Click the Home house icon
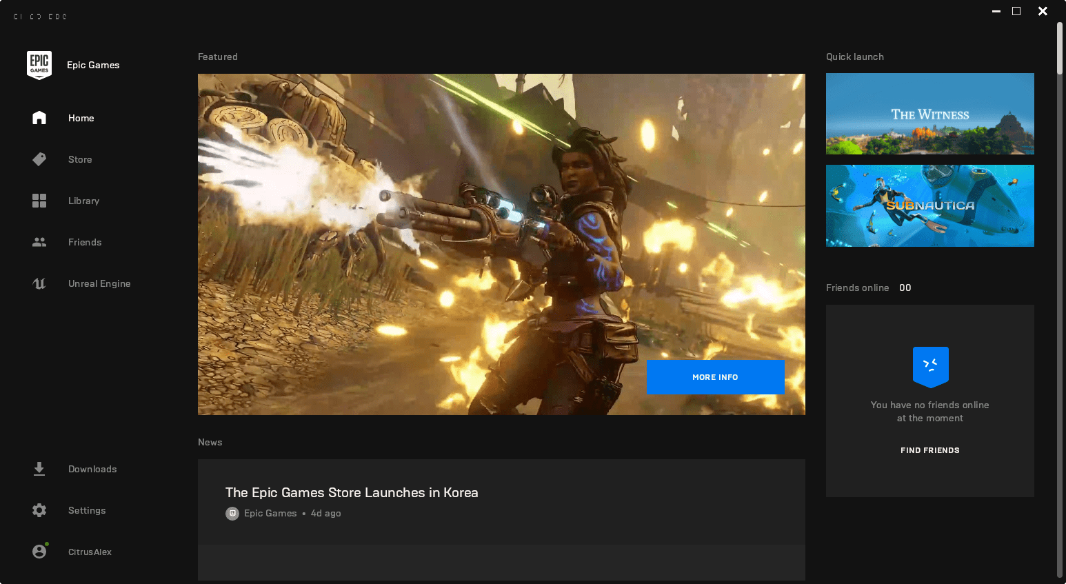The image size is (1066, 584). click(x=39, y=118)
